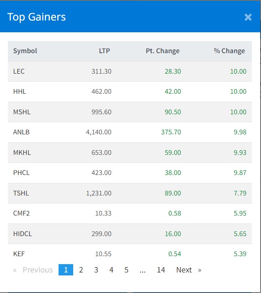This screenshot has width=261, height=293.
Task: Select the LEC symbol row
Action: pos(19,72)
